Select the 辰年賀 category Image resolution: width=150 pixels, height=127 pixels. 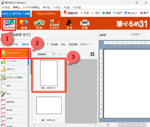pyautogui.click(x=14, y=110)
